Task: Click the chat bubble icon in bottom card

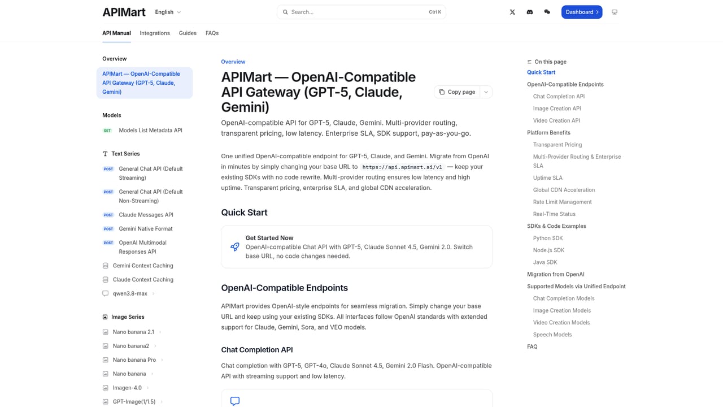Action: pyautogui.click(x=235, y=401)
